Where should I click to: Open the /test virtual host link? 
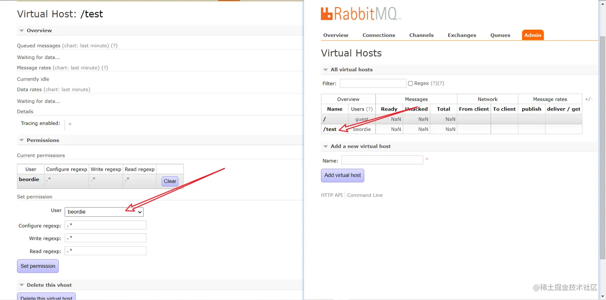point(330,129)
